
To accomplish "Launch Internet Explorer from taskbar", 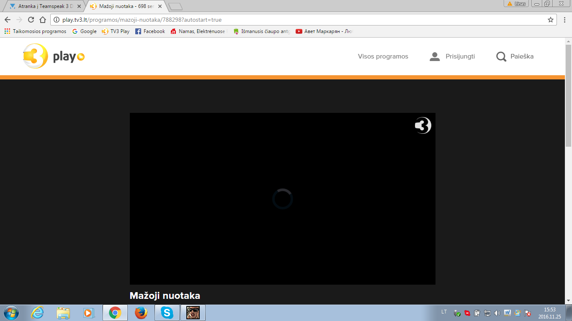I will click(38, 313).
